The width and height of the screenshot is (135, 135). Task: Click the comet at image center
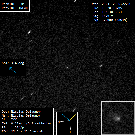click(x=67, y=67)
